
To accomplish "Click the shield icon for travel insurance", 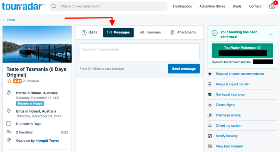I will coord(210,95).
